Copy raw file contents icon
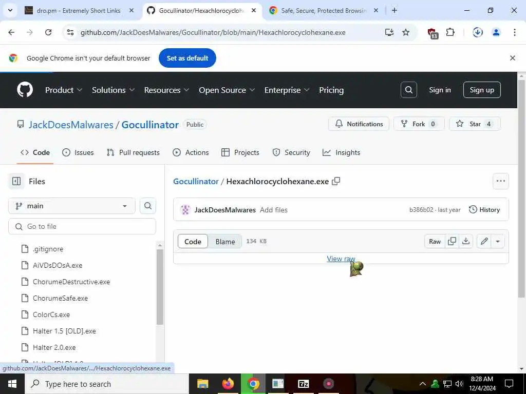This screenshot has height=394, width=526. [x=452, y=241]
